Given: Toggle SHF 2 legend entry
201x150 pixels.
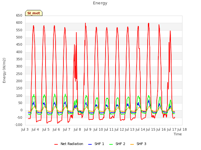Looking at the screenshot, I should point(117,144).
